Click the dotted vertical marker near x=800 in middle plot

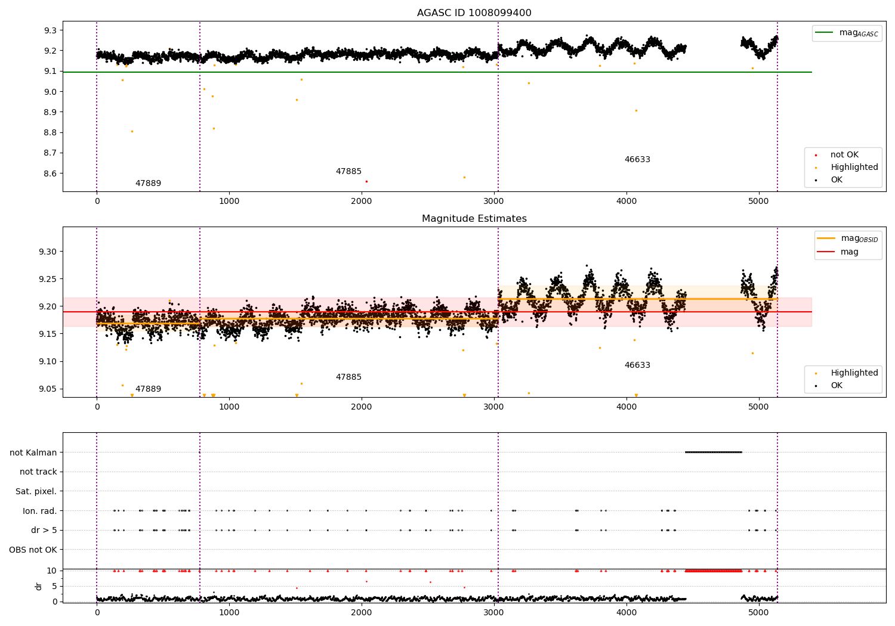[x=200, y=312]
